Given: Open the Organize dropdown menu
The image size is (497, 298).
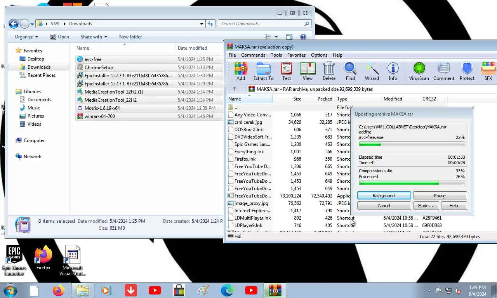Looking at the screenshot, I should coord(26,37).
